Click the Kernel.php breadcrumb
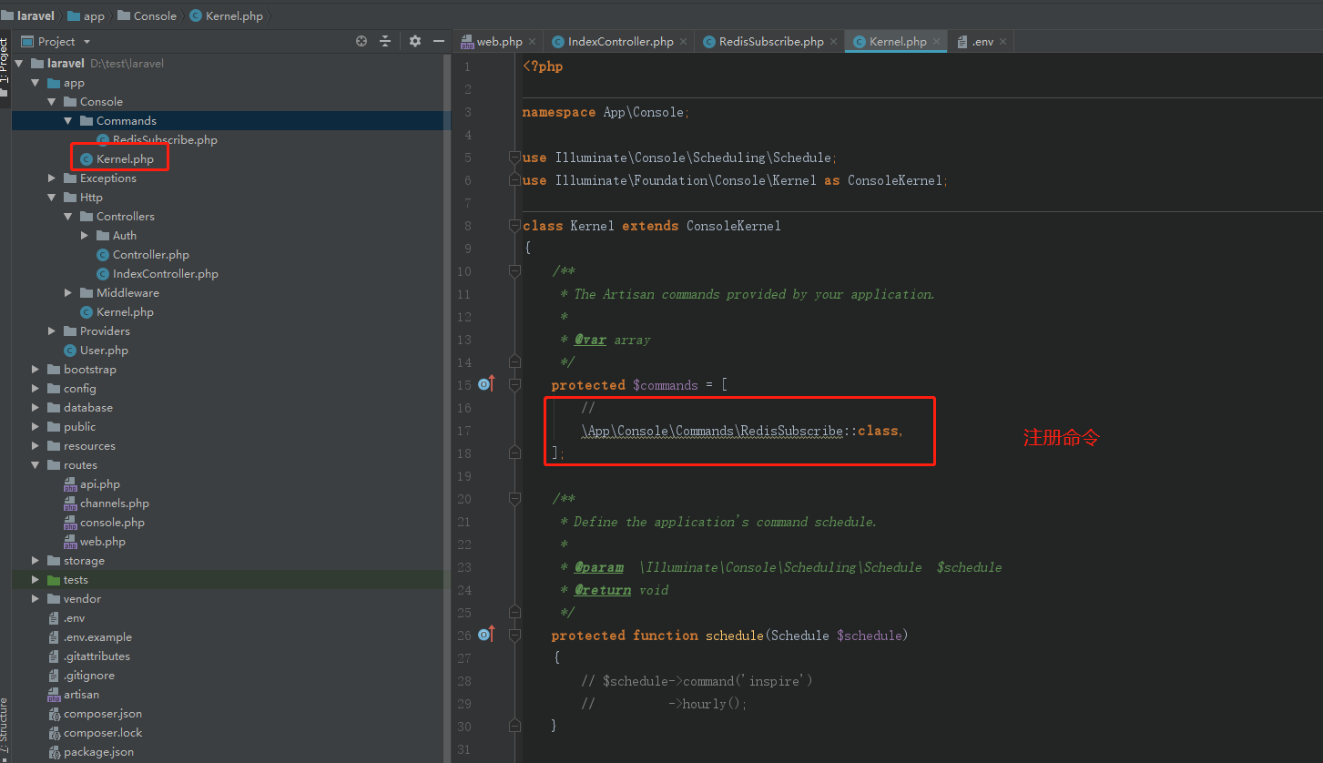 (x=228, y=15)
